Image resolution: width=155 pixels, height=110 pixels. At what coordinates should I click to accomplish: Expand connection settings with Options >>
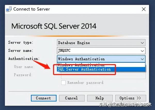[x=130, y=98]
